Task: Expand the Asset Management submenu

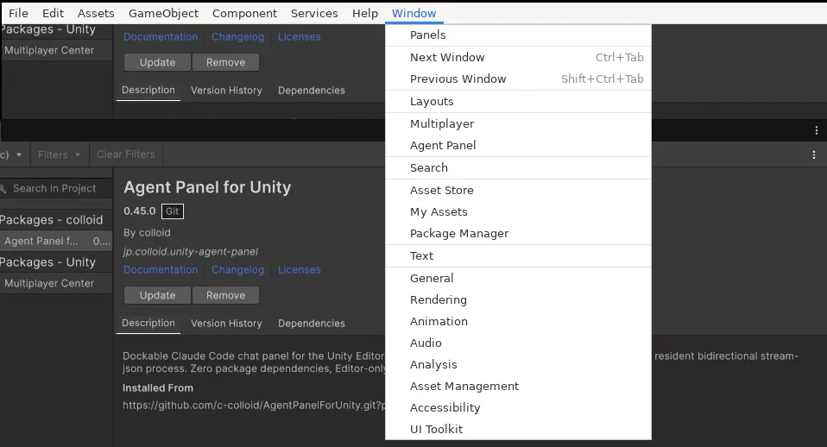Action: (x=518, y=386)
